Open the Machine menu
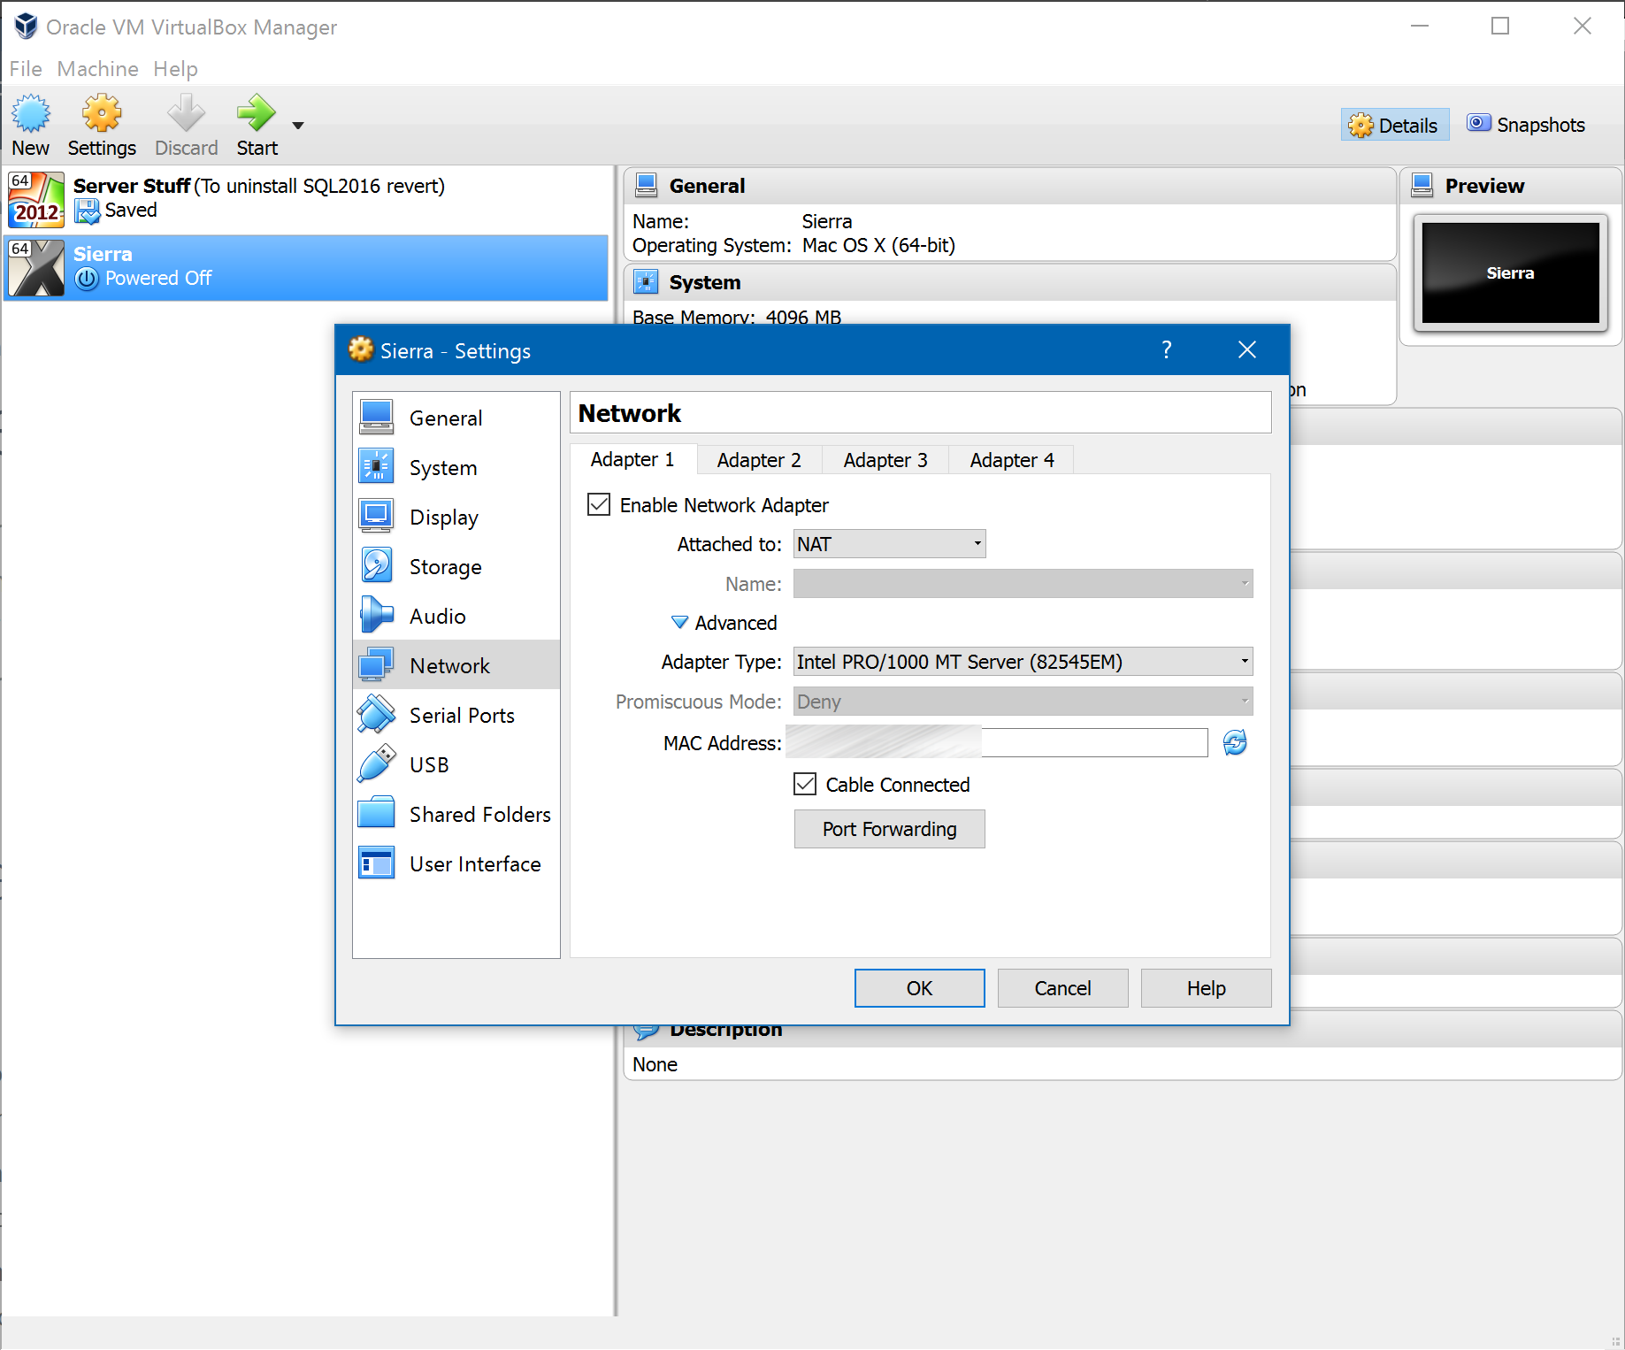This screenshot has height=1350, width=1625. pyautogui.click(x=97, y=69)
